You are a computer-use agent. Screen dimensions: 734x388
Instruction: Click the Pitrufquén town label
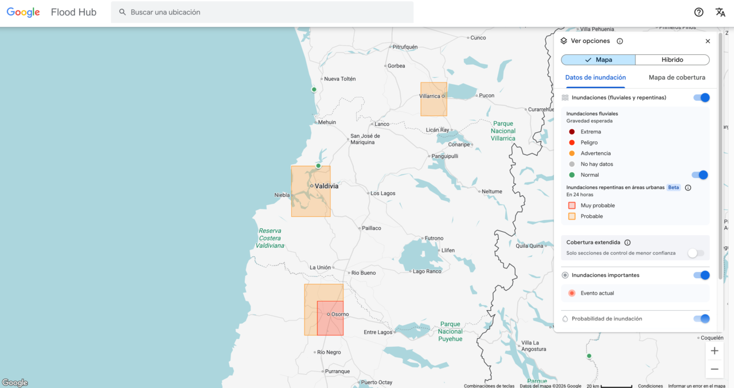(405, 47)
